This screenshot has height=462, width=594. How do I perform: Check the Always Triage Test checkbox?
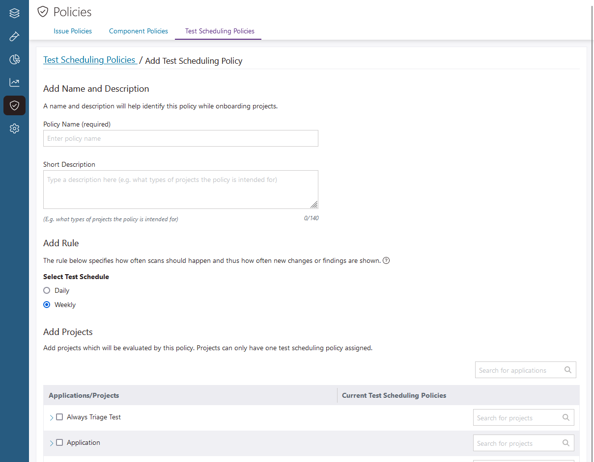point(59,417)
